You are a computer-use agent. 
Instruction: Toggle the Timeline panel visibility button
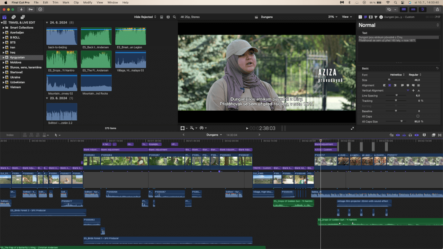tap(413, 9)
